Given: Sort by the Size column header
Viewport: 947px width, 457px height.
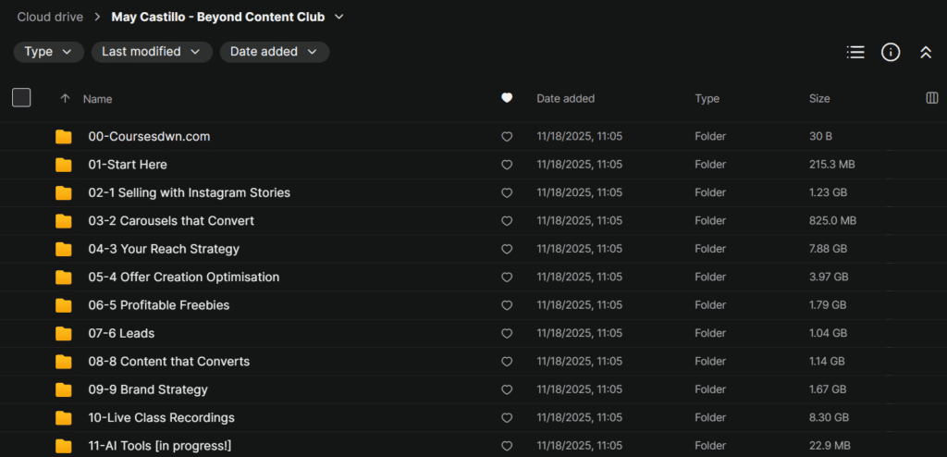Looking at the screenshot, I should pos(819,98).
